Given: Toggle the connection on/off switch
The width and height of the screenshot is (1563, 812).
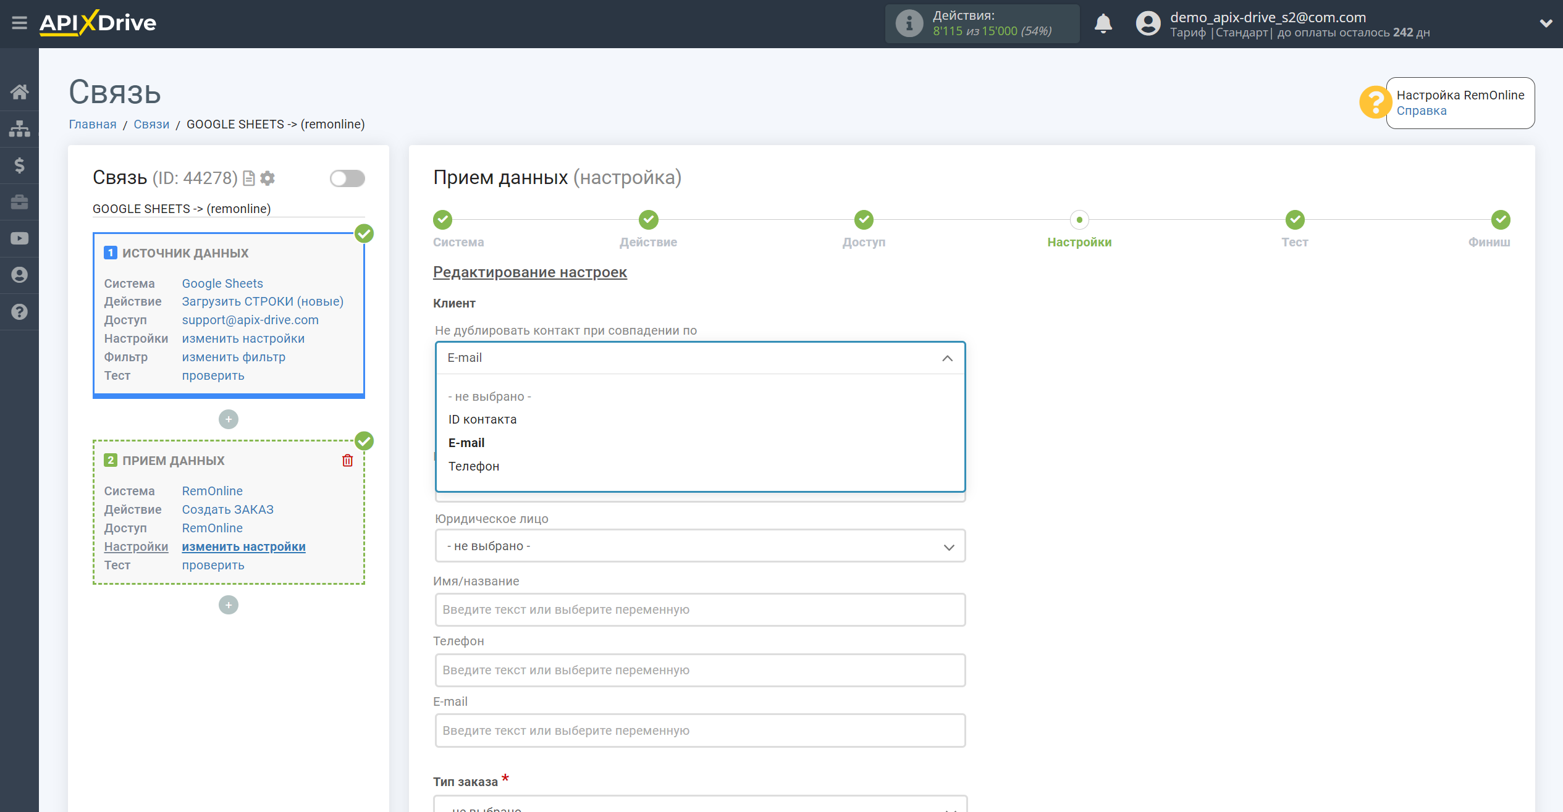Looking at the screenshot, I should [x=347, y=178].
